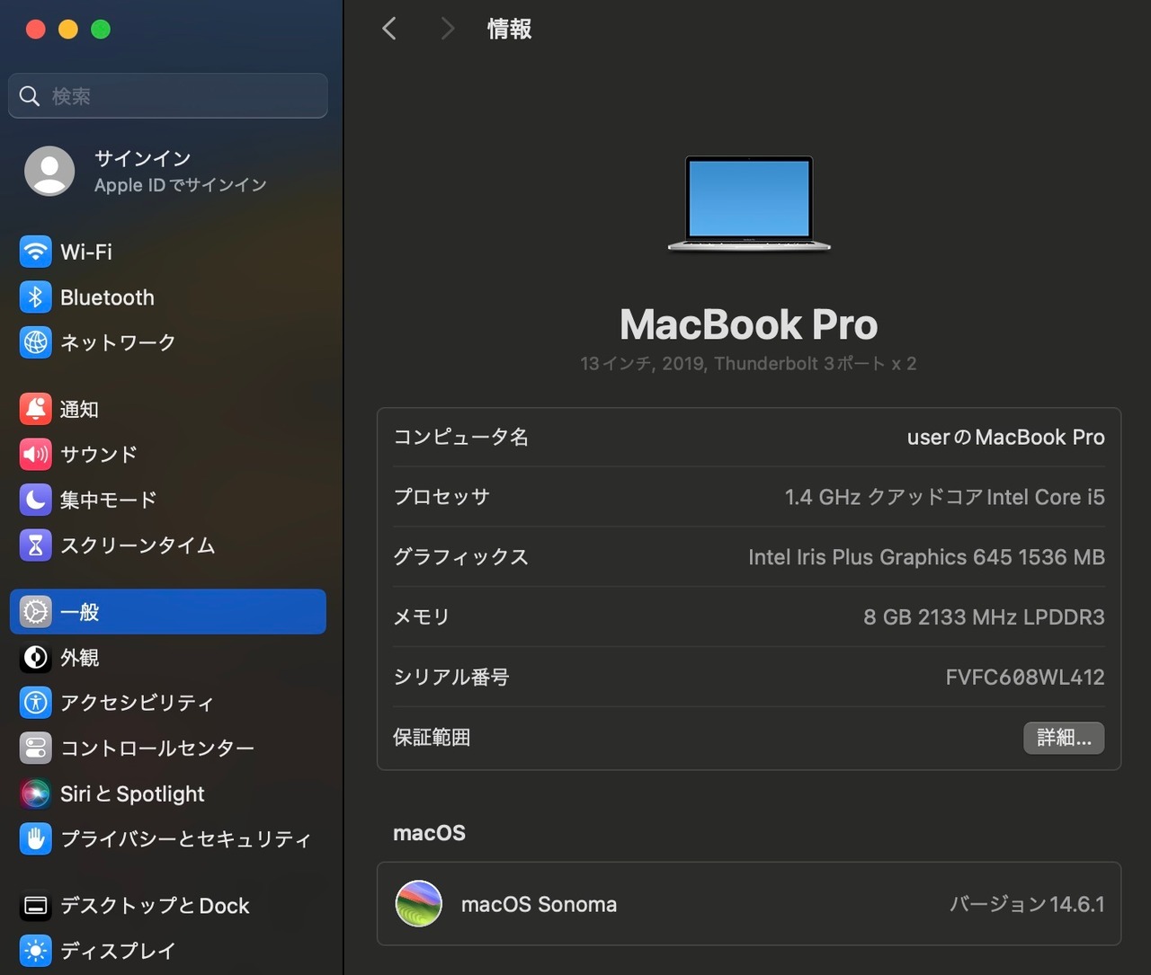Zoom window with the green button
Image resolution: width=1151 pixels, height=975 pixels.
tap(101, 30)
